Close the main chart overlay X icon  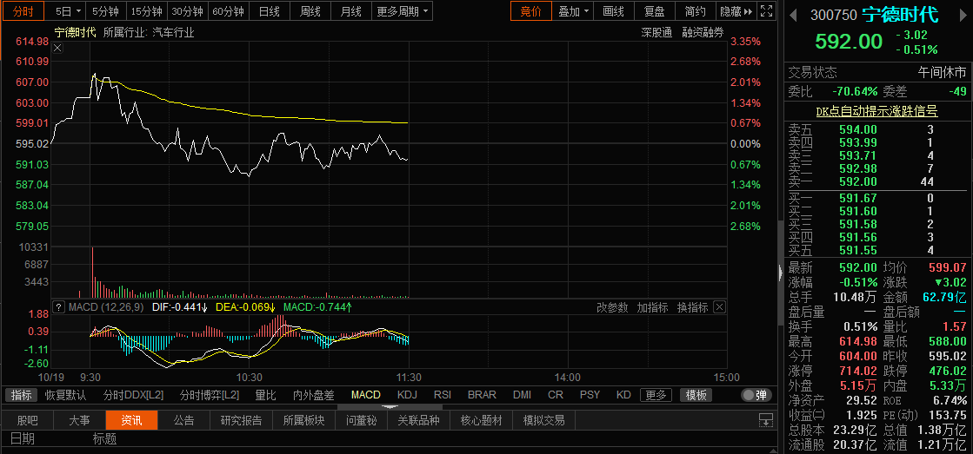coord(57,48)
